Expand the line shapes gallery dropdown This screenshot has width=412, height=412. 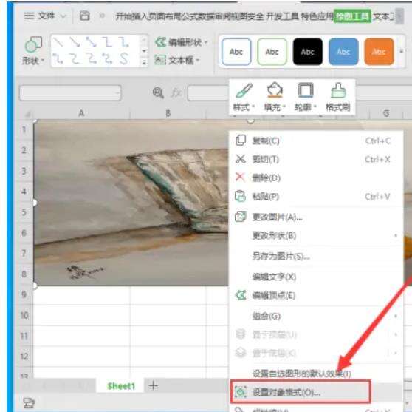(x=144, y=62)
